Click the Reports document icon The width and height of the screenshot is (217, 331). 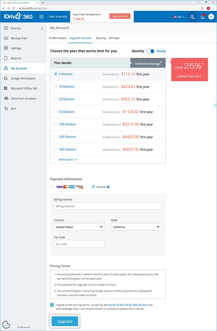coord(6,58)
